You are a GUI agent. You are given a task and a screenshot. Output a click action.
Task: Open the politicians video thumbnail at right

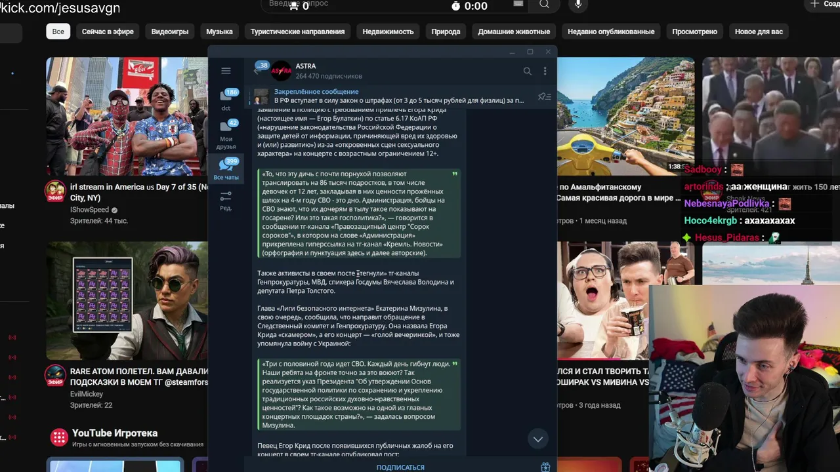771,116
